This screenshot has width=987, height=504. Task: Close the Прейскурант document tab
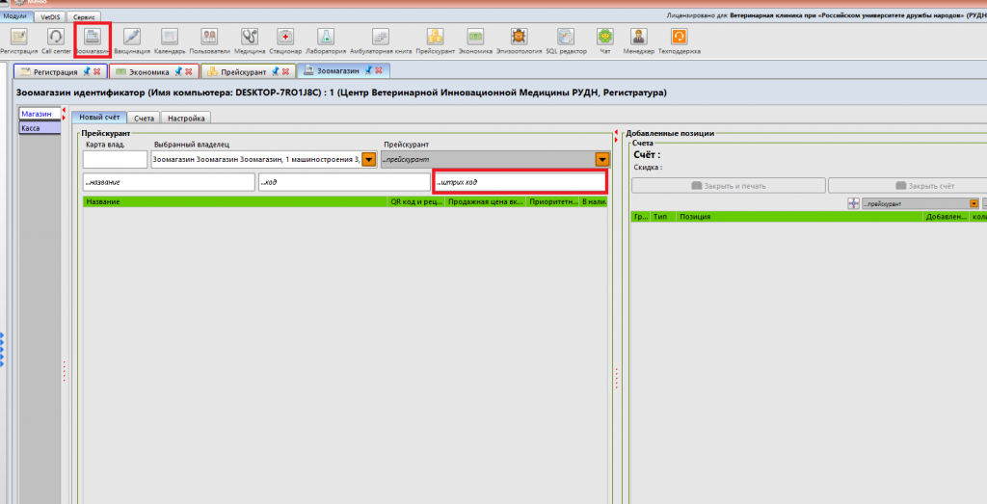285,72
